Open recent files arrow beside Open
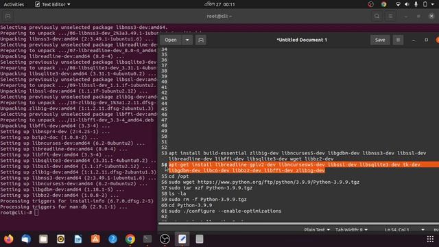439x247 pixels. coord(187,40)
